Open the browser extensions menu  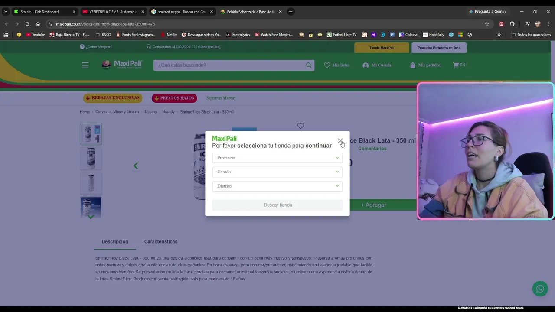512,24
